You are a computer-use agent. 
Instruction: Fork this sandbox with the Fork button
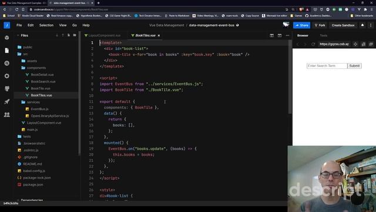320,25
